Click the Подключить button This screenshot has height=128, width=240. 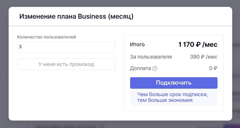point(174,83)
